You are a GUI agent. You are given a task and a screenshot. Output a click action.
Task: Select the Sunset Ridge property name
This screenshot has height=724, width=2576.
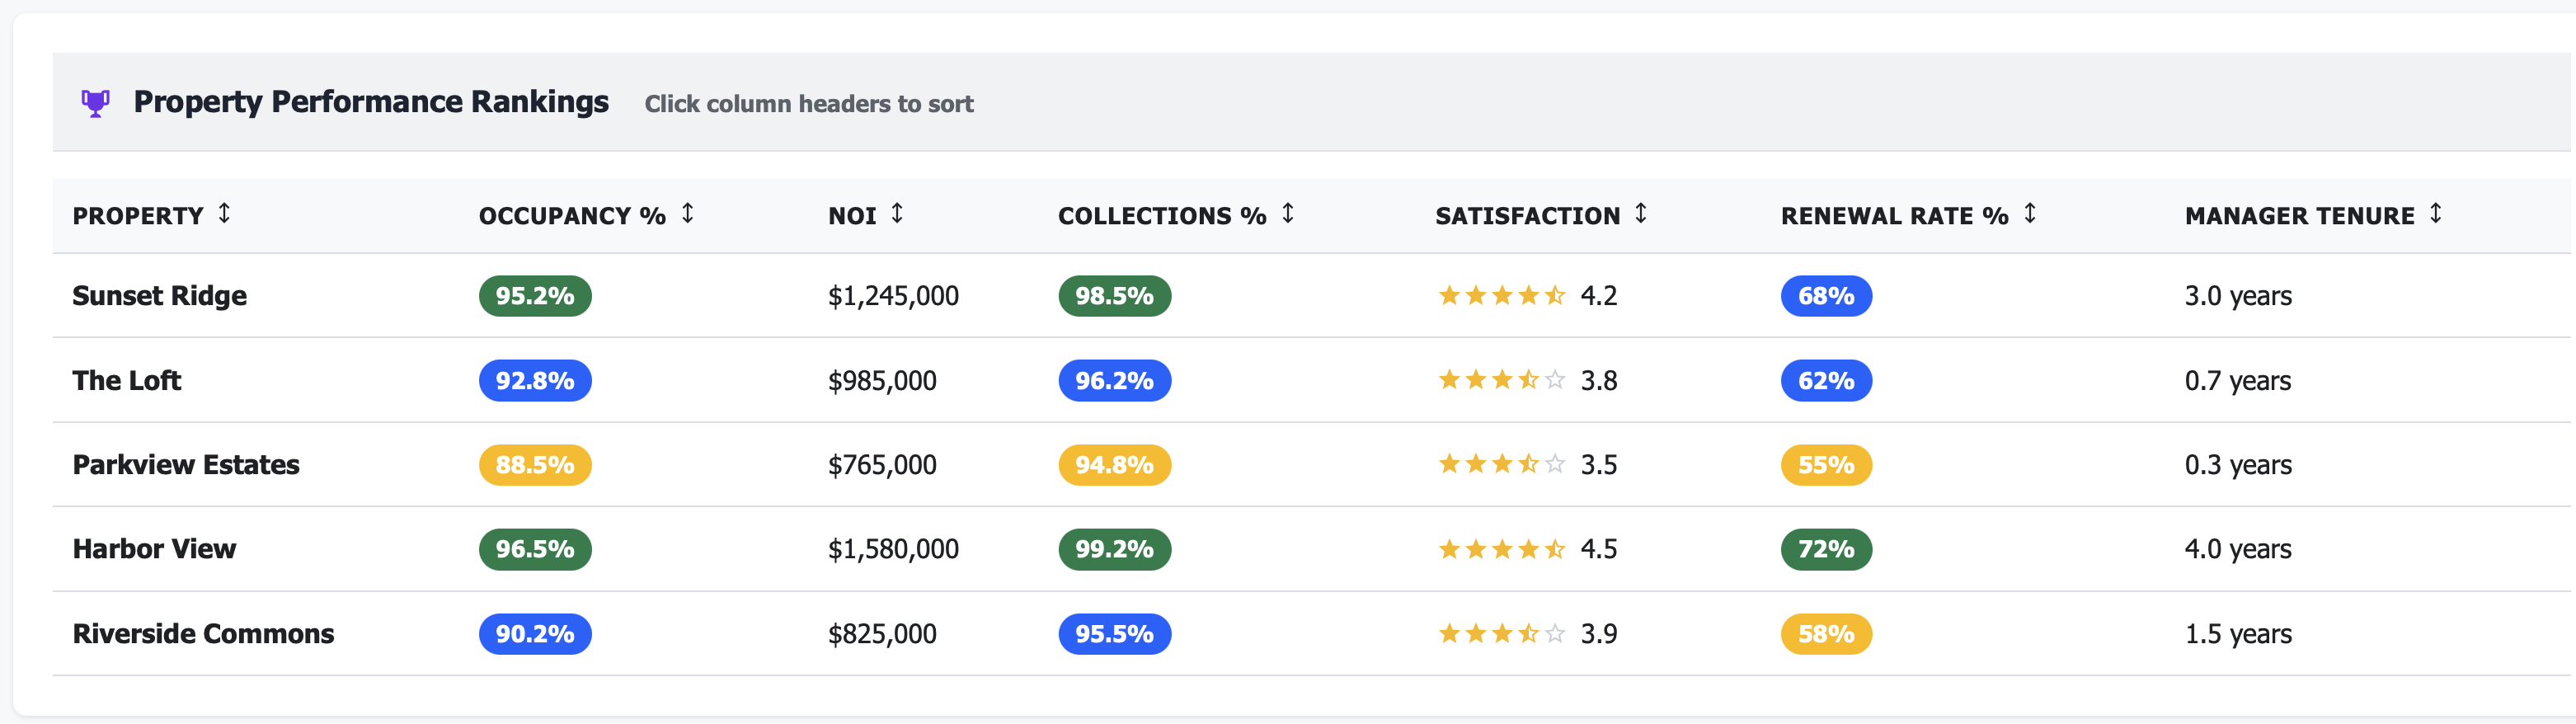[x=160, y=296]
